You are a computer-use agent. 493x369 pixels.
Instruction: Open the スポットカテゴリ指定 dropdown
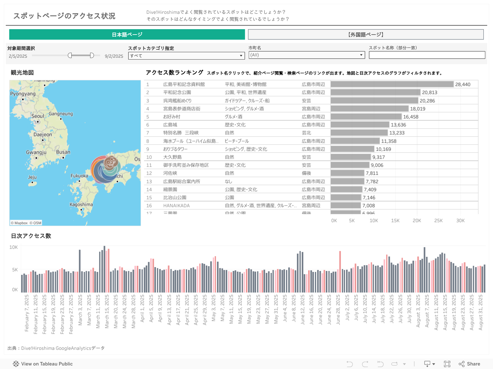[x=186, y=56]
